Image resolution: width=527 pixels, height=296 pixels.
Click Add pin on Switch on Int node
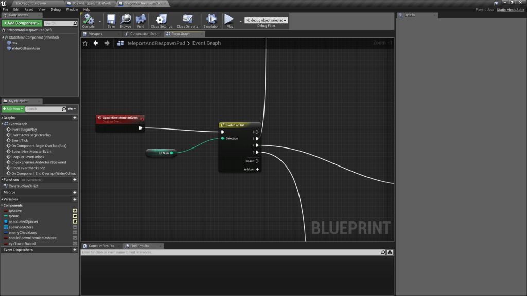[x=251, y=169]
